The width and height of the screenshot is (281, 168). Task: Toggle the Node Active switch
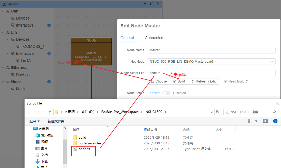coord(166,93)
